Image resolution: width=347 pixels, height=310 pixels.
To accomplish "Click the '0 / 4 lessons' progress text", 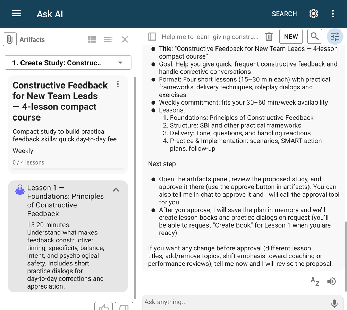I will pos(28,162).
